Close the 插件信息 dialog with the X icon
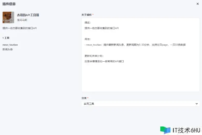 (x=198, y=4)
